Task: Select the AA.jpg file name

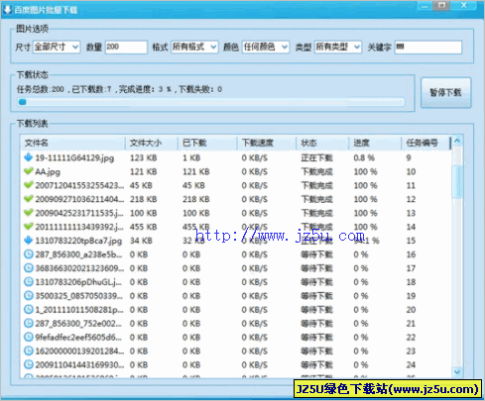Action: pos(48,171)
